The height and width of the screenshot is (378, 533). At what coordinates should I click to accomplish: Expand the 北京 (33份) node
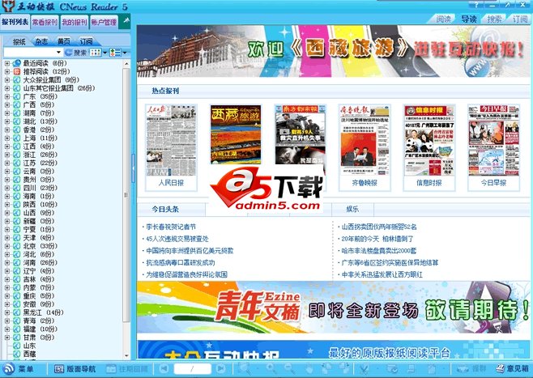(x=7, y=246)
